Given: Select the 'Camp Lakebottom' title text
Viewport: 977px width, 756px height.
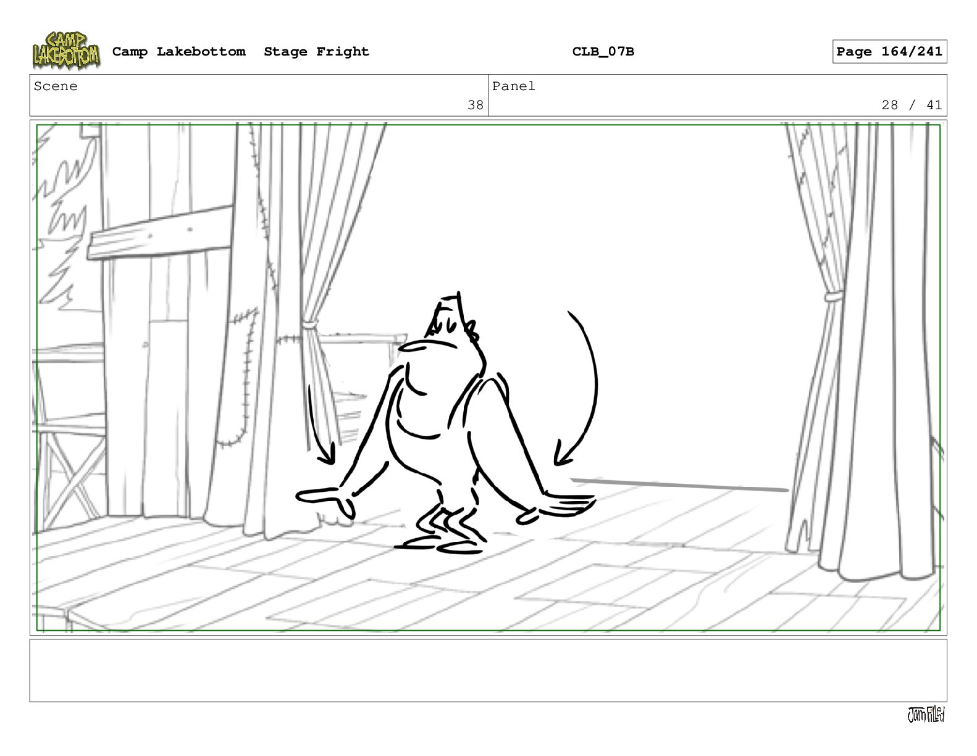Looking at the screenshot, I should pos(178,52).
